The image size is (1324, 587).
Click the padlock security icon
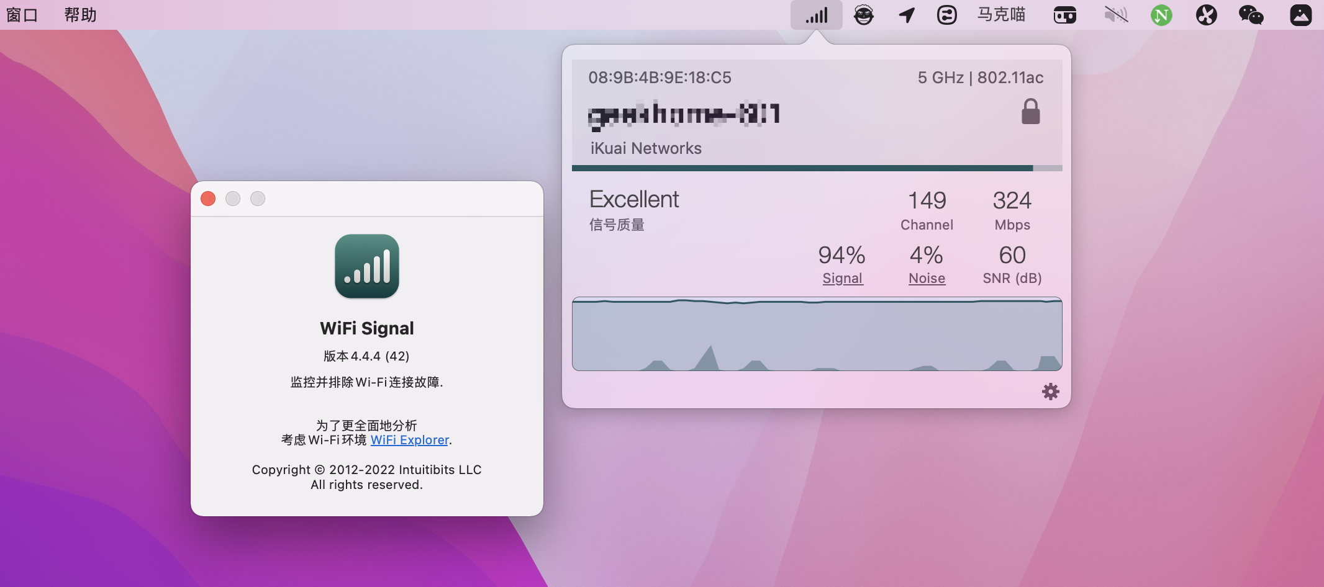click(1030, 112)
